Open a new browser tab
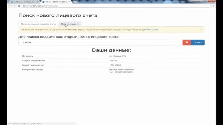 (75, 2)
